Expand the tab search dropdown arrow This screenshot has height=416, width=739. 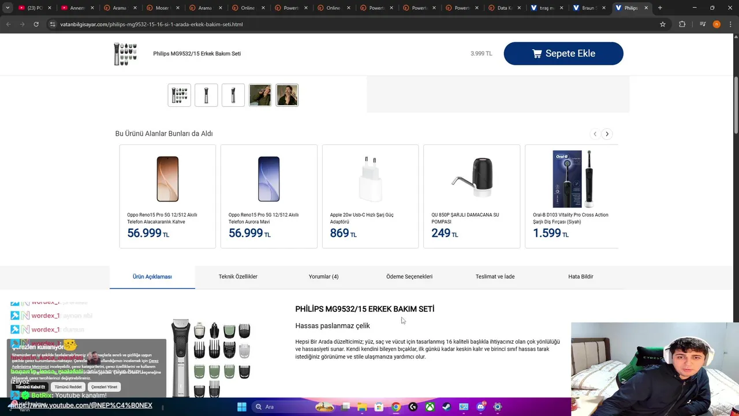pyautogui.click(x=8, y=8)
